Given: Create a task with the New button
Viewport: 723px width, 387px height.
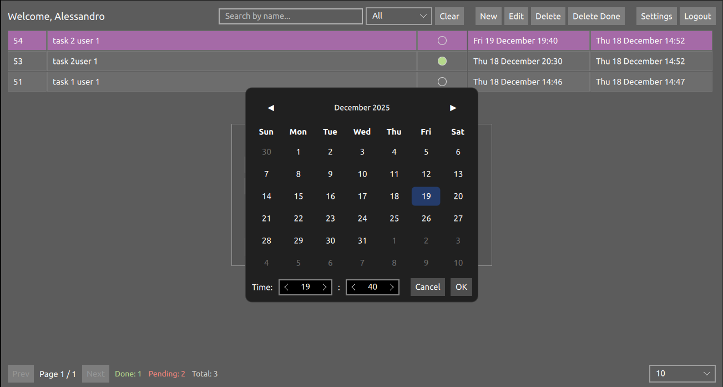Looking at the screenshot, I should coord(488,16).
